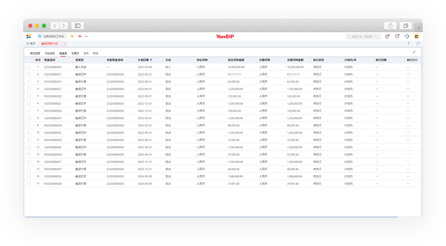446x246 pixels.
Task: Click the customer service headset icon
Action: [407, 36]
